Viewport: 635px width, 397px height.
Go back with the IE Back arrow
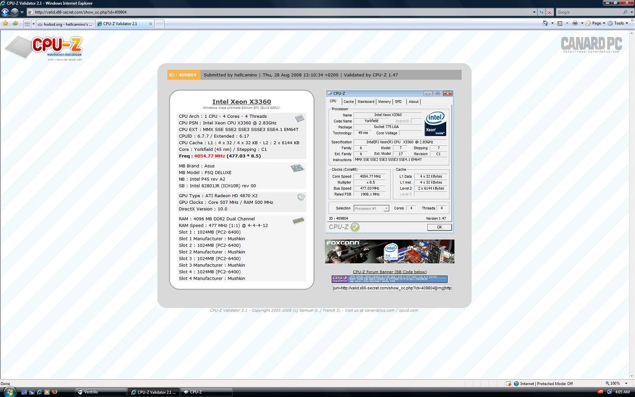pyautogui.click(x=5, y=12)
